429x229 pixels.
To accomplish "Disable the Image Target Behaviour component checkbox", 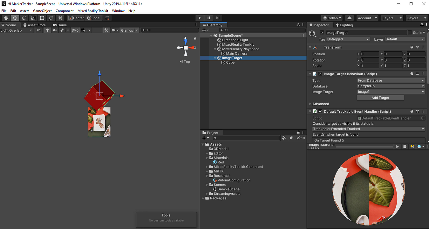I will tap(320, 74).
